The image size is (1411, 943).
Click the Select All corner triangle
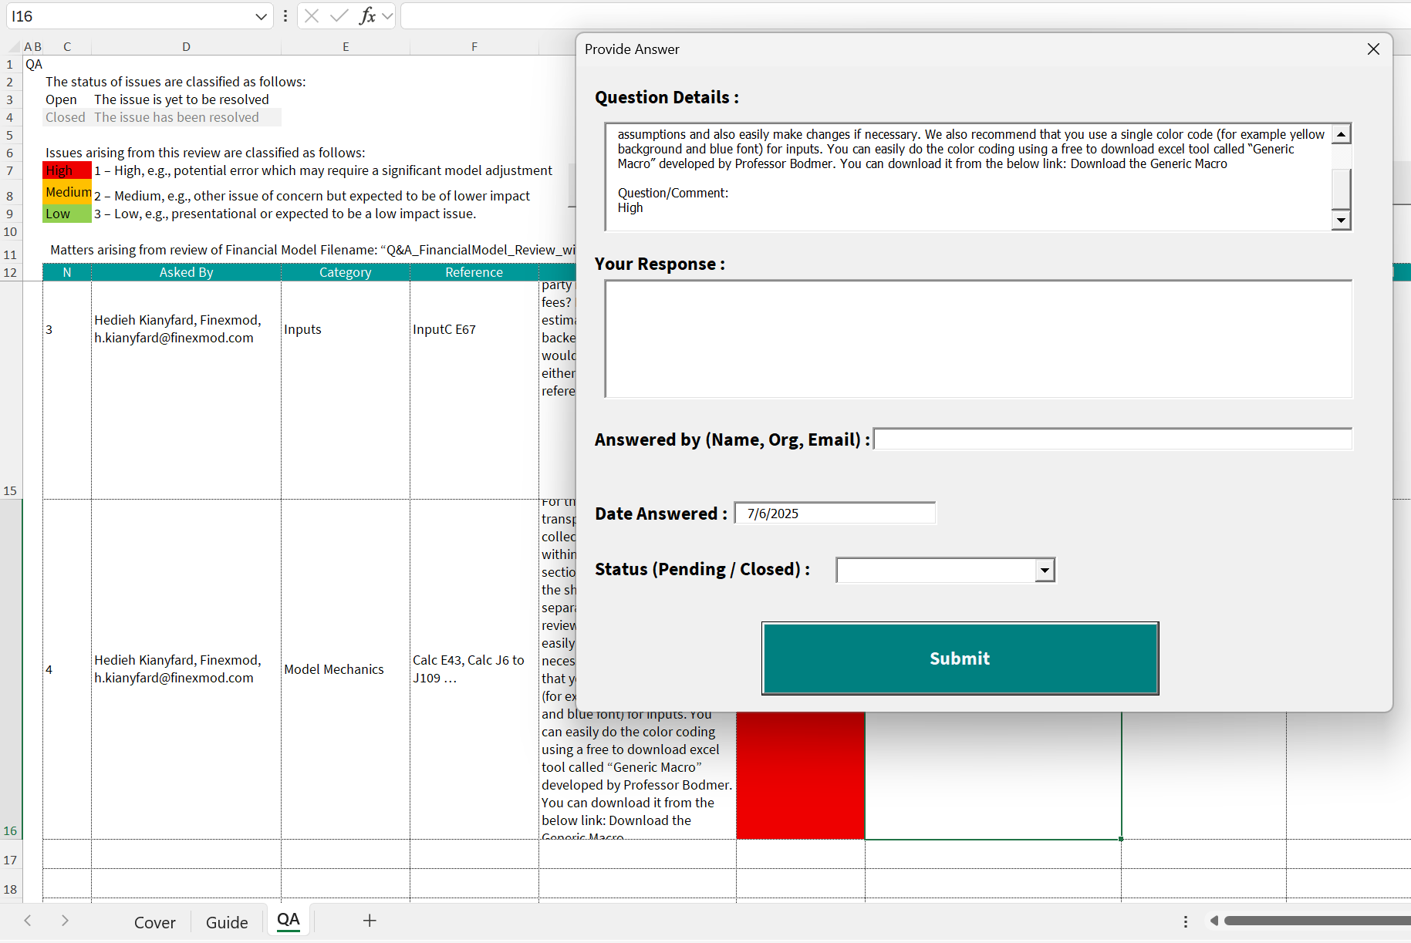13,47
